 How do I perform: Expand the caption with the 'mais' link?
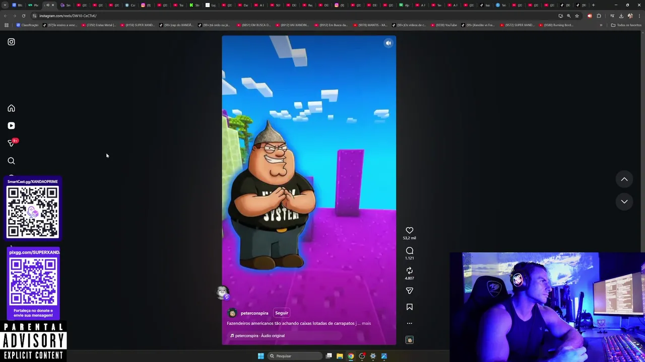coord(366,323)
